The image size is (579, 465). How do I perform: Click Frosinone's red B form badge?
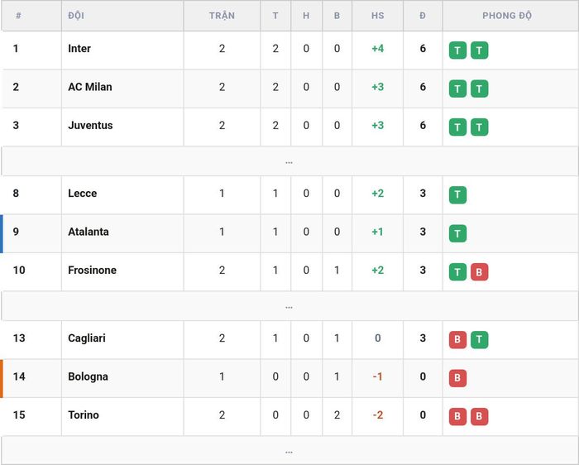pos(479,272)
